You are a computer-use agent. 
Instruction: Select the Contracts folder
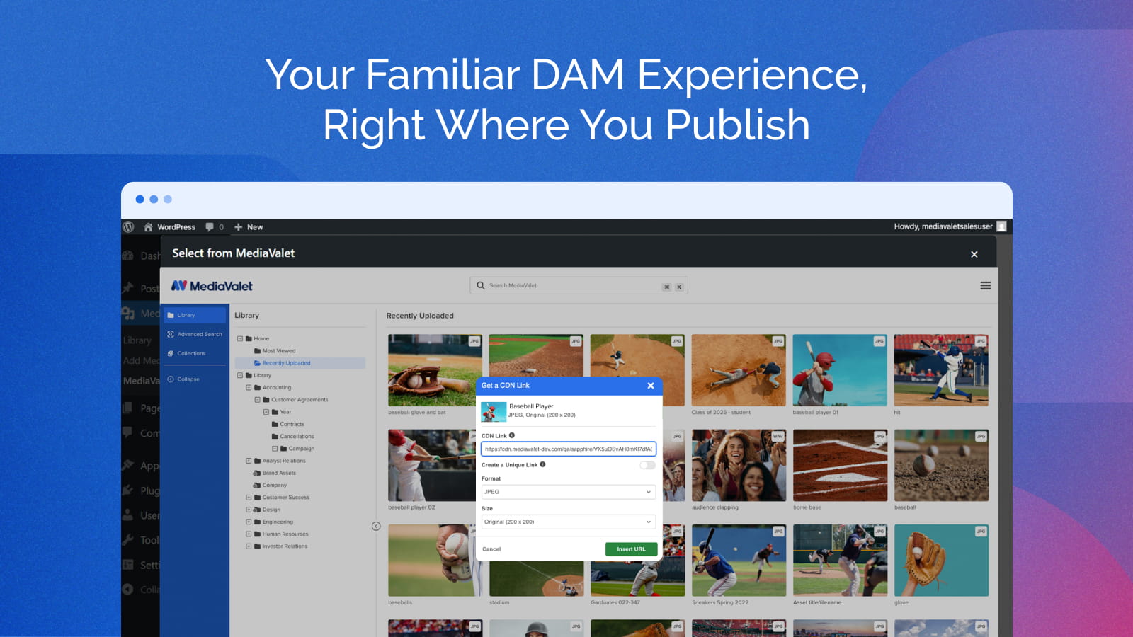(x=288, y=425)
